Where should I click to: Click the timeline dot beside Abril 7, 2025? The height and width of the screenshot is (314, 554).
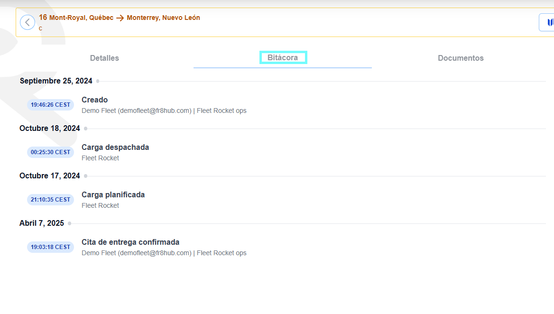pyautogui.click(x=69, y=223)
